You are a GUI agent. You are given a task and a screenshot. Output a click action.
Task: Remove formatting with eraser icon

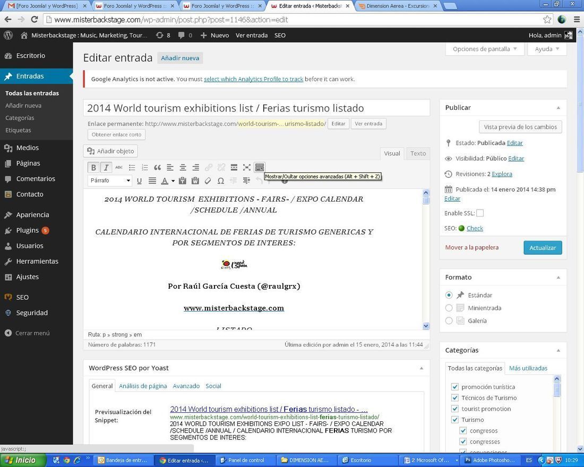tap(208, 181)
